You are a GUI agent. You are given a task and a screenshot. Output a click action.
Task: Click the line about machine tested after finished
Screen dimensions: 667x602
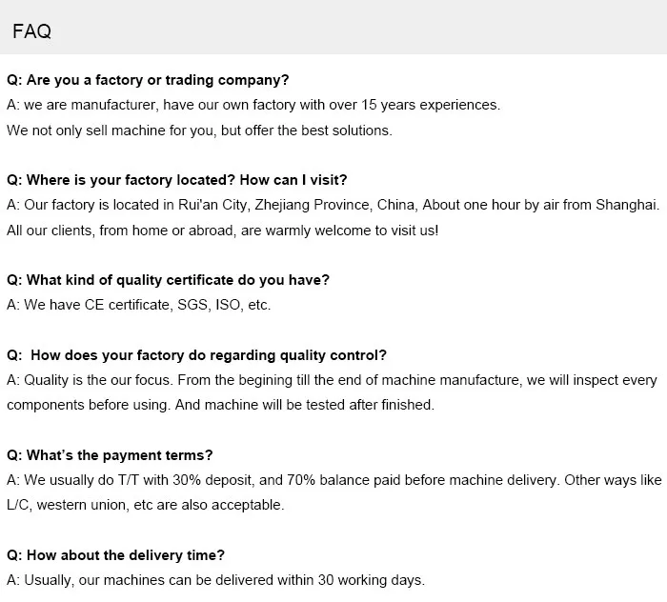pos(220,405)
